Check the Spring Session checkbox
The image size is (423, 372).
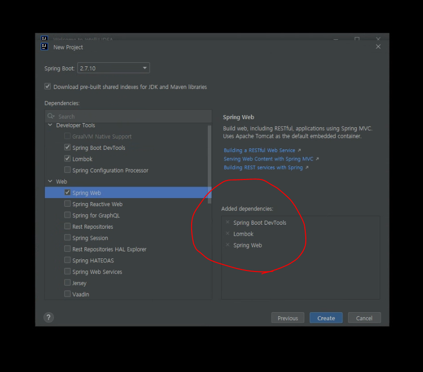(x=67, y=237)
